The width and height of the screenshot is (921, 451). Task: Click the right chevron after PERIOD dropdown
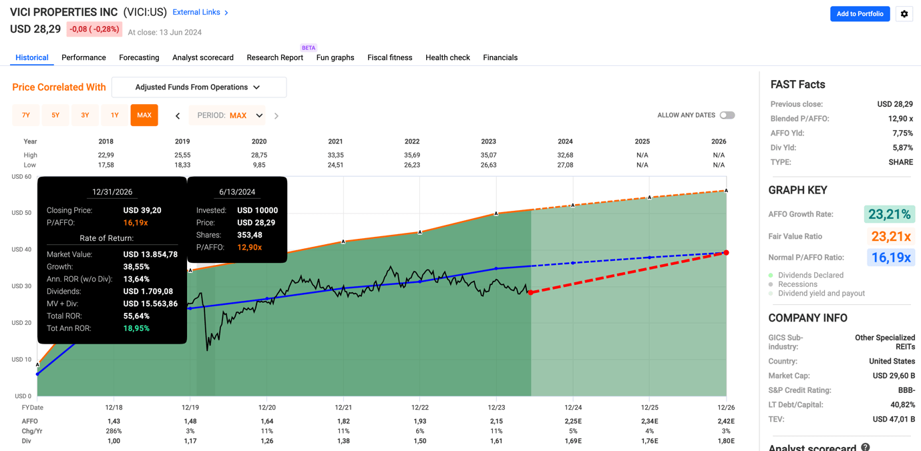(277, 115)
